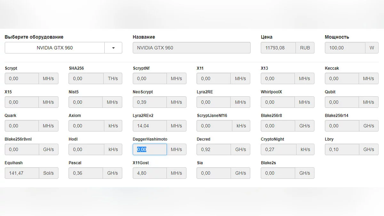This screenshot has height=216, width=384.
Task: Select the NVIDIA GTX 960 equipment box
Action: pos(55,48)
